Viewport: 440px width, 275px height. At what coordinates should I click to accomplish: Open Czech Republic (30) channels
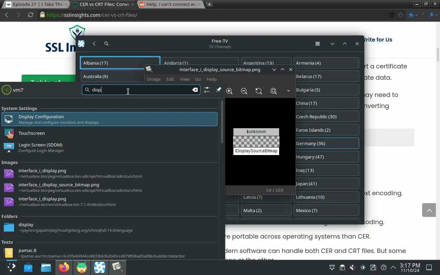326,117
